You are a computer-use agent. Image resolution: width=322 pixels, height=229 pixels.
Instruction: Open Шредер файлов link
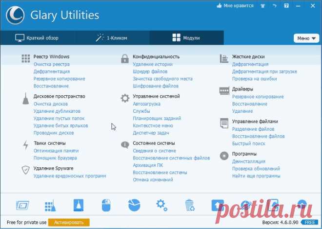(x=150, y=71)
